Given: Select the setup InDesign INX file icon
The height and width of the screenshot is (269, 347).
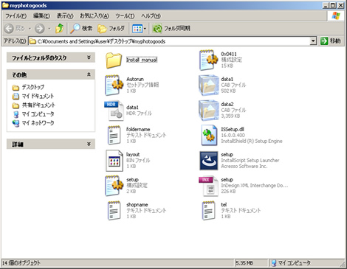Looking at the screenshot, I should click(x=209, y=186).
